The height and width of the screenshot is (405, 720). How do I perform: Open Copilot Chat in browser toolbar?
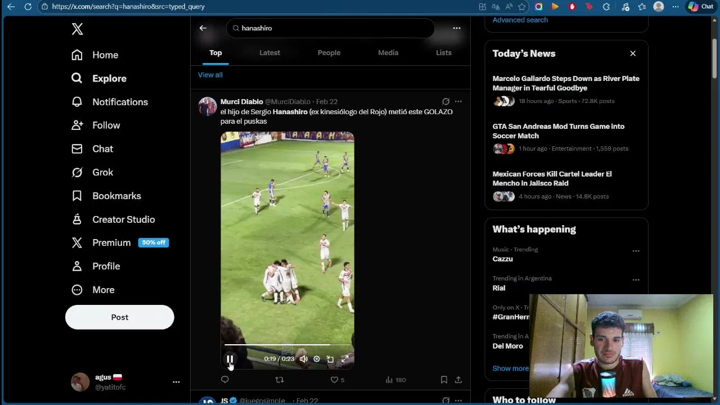(701, 7)
